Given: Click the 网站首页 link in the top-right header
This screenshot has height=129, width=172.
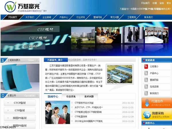Looking at the screenshot, I should tap(145, 3).
